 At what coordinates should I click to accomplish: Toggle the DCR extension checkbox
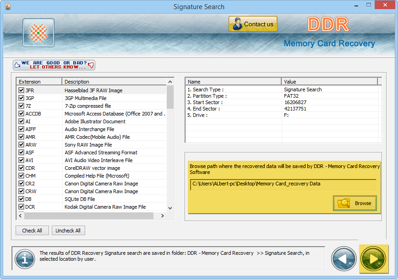coord(22,206)
